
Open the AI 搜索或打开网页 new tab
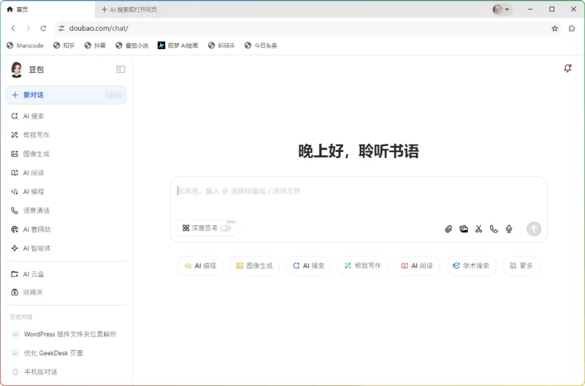click(129, 10)
